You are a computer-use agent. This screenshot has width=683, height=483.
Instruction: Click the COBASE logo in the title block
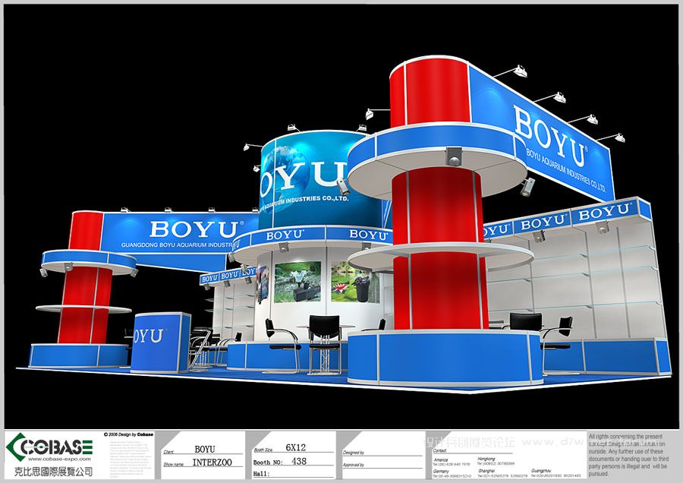[49, 446]
